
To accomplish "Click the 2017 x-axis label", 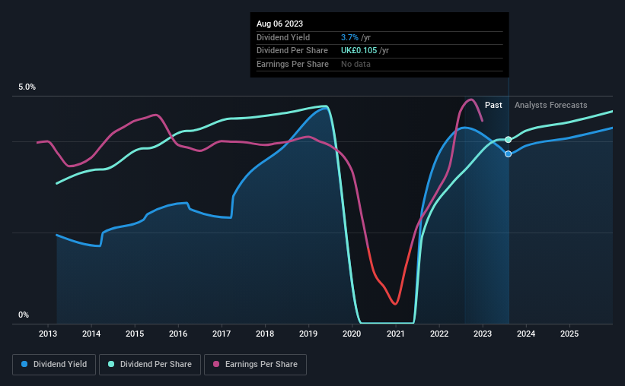I will pyautogui.click(x=222, y=334).
